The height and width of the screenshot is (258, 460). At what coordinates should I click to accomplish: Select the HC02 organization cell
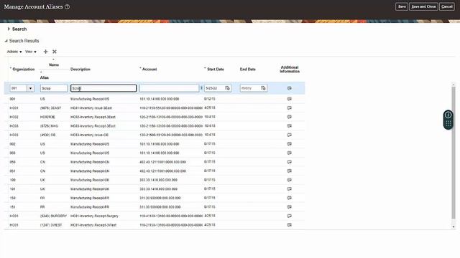point(14,117)
